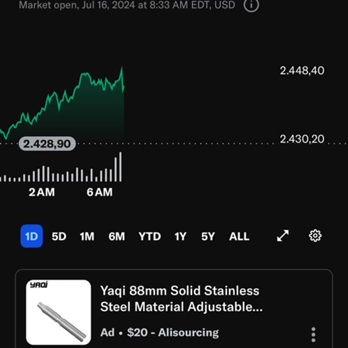Image resolution: width=348 pixels, height=348 pixels.
Task: Switch to 6M time range
Action: [x=117, y=237]
